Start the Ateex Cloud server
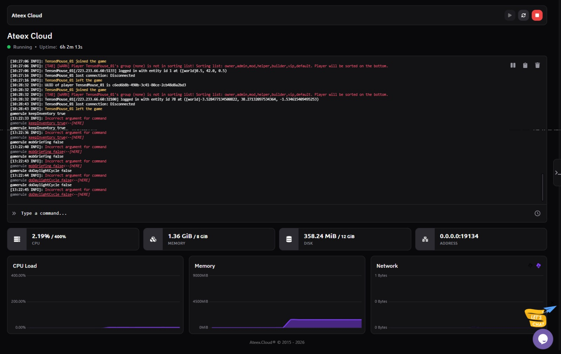This screenshot has width=561, height=354. (509, 15)
